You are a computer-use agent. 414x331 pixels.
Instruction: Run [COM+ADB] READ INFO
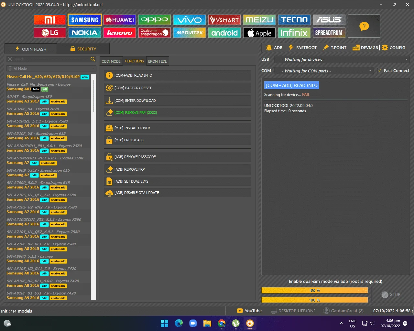pos(177,75)
